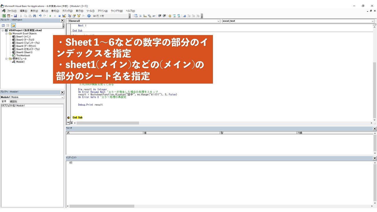Click View Code icon in Project pane

point(3,26)
